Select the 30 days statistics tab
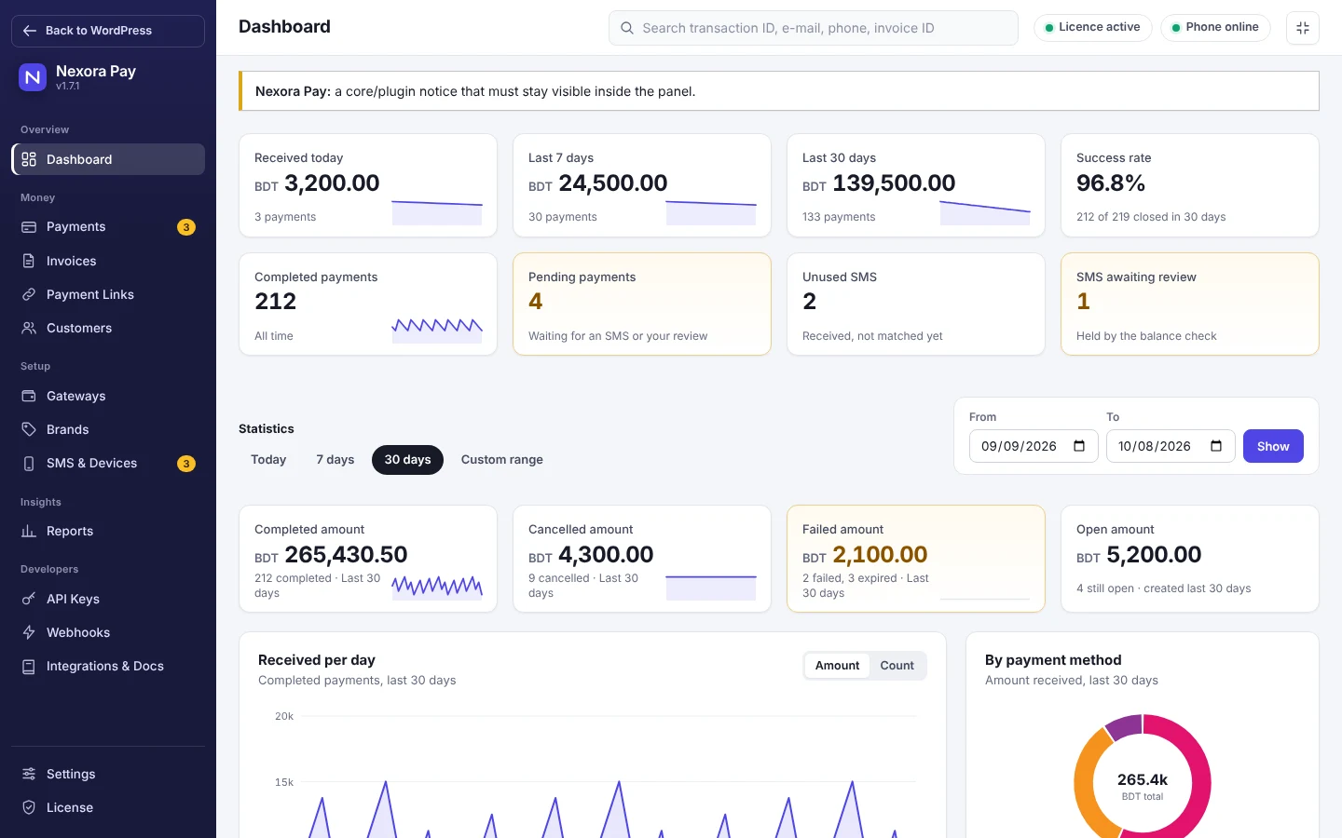The width and height of the screenshot is (1342, 838). click(407, 460)
